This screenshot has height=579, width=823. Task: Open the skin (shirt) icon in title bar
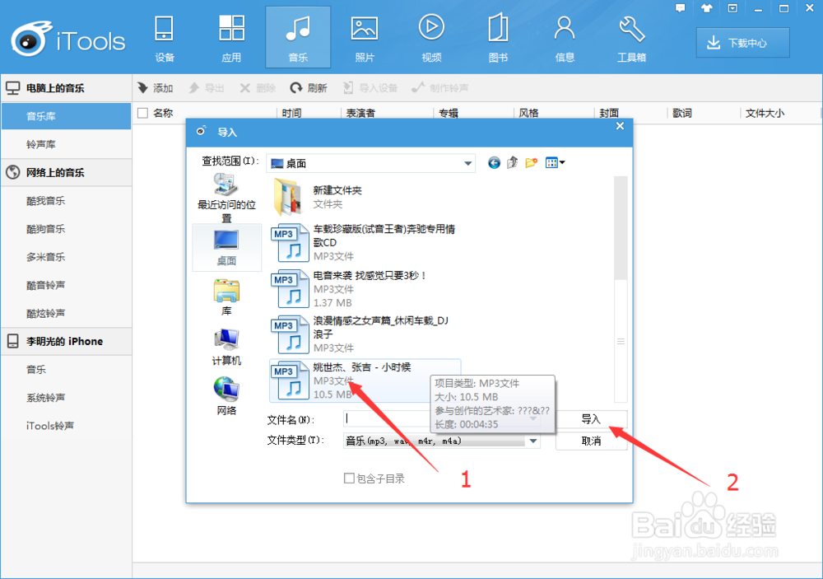[x=706, y=8]
